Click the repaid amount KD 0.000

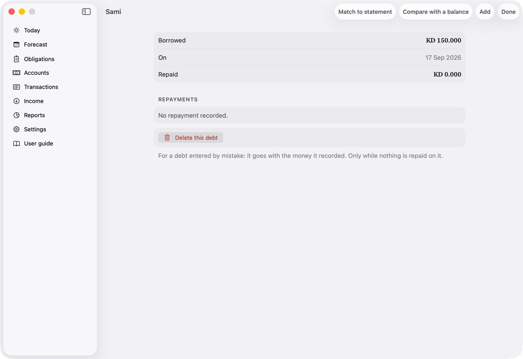pos(447,75)
